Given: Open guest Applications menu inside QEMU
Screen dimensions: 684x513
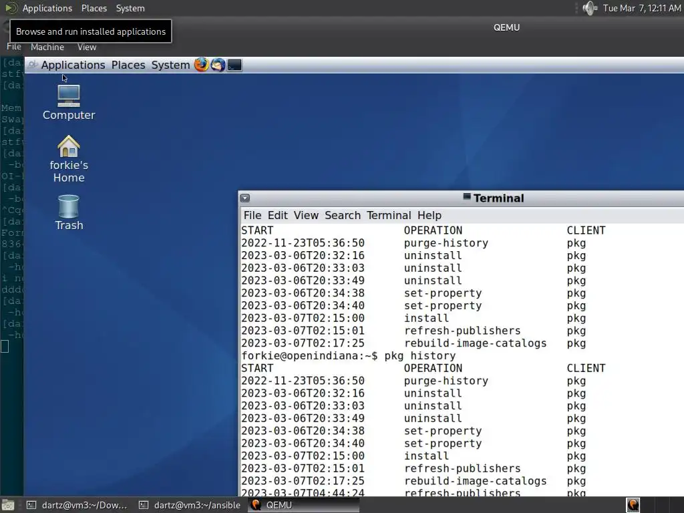Looking at the screenshot, I should 73,65.
